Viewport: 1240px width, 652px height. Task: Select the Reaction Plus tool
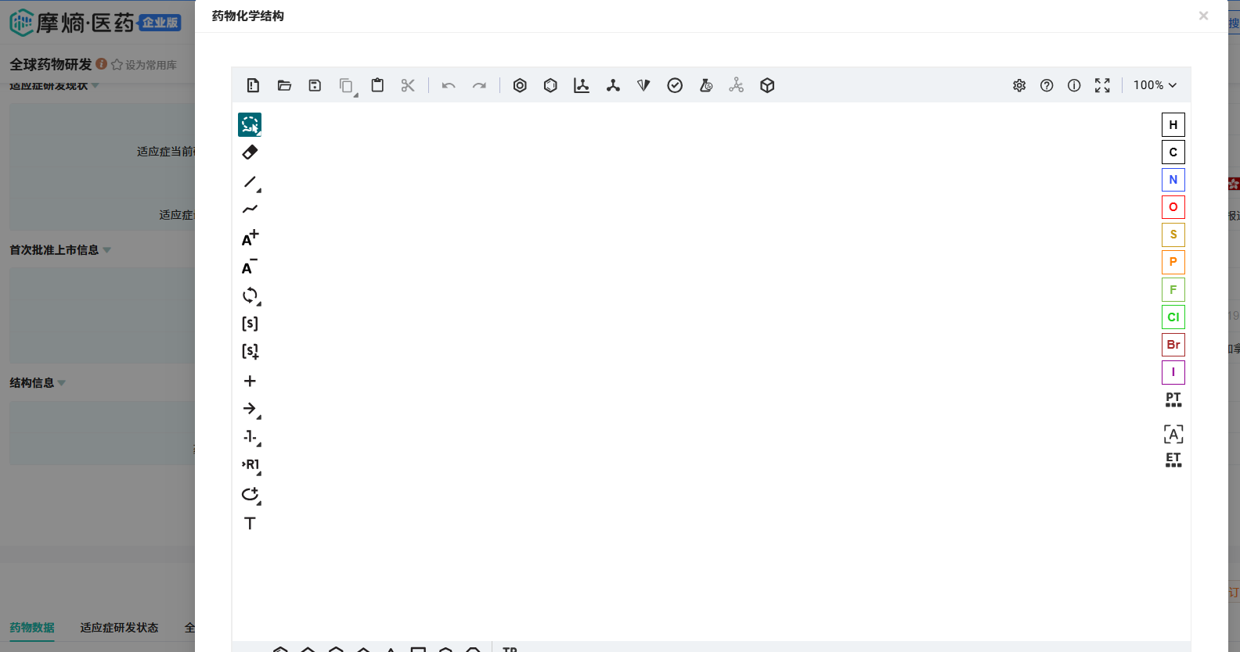coord(250,381)
